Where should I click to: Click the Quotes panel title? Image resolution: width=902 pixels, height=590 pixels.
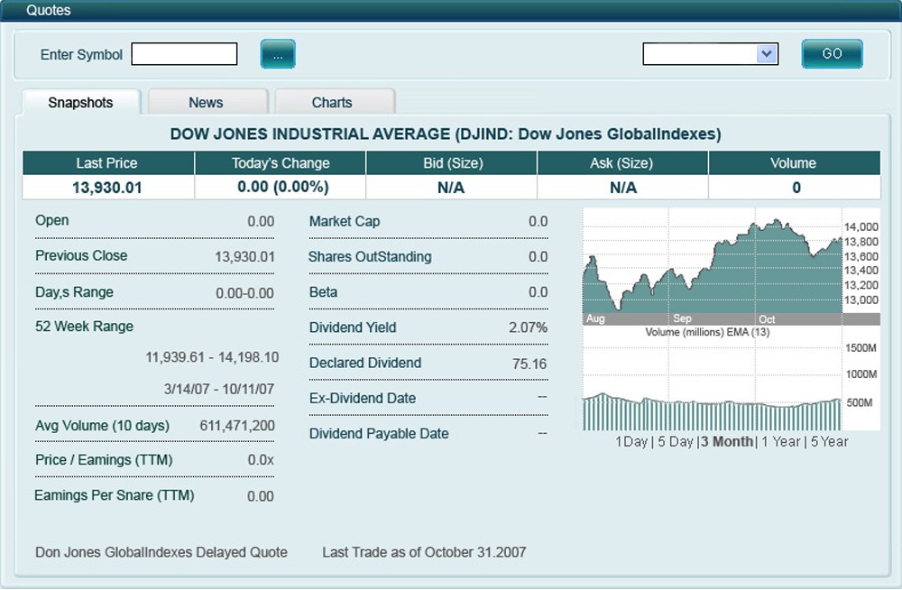pos(49,10)
